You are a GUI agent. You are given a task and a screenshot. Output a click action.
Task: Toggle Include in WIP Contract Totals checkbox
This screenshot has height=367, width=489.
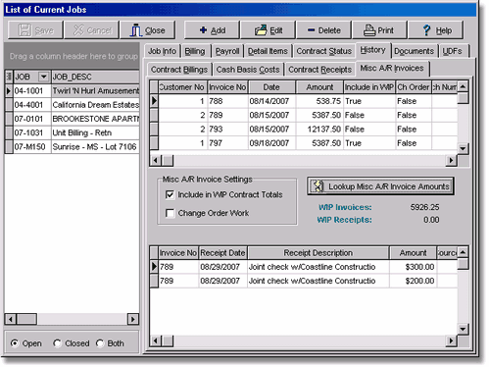[x=170, y=195]
